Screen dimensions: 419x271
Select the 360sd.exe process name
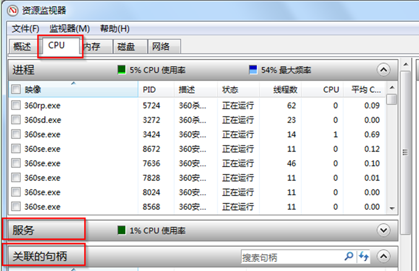click(43, 120)
